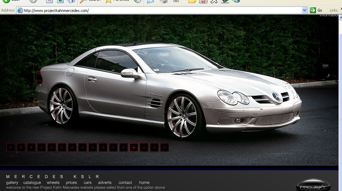Select the fifth red plus thumbnail box
The width and height of the screenshot is (342, 191).
pyautogui.click(x=52, y=148)
